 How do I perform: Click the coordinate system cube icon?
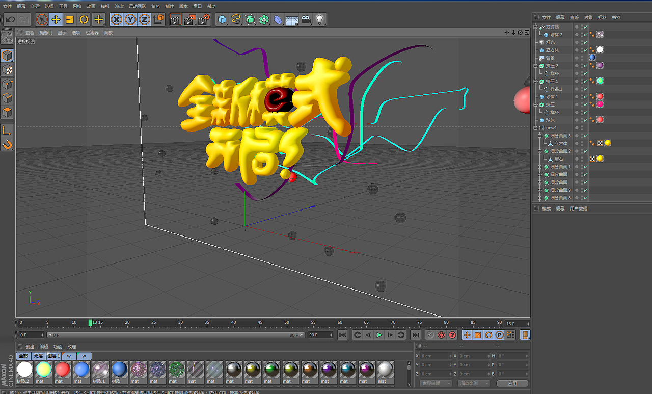(159, 20)
